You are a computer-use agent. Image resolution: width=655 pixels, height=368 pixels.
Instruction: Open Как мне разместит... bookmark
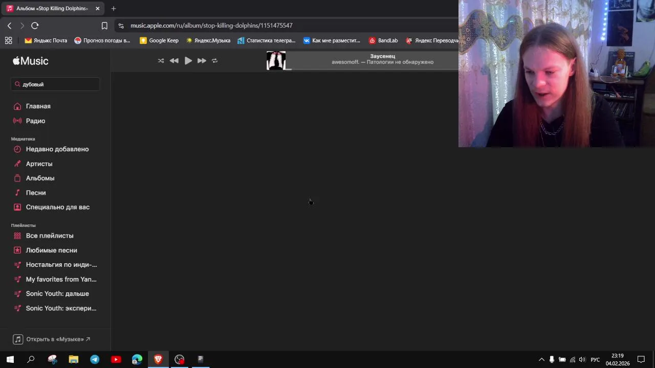point(332,40)
